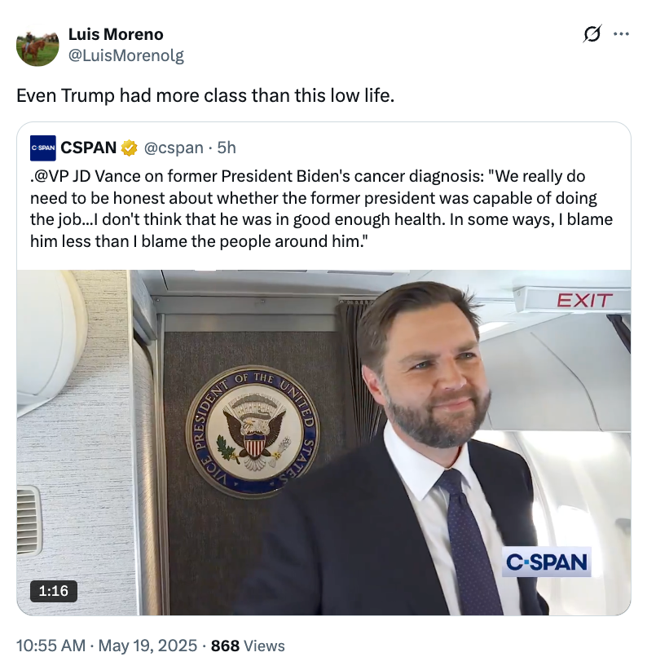Visit the @LuisMorenolg profile handle

point(119,55)
